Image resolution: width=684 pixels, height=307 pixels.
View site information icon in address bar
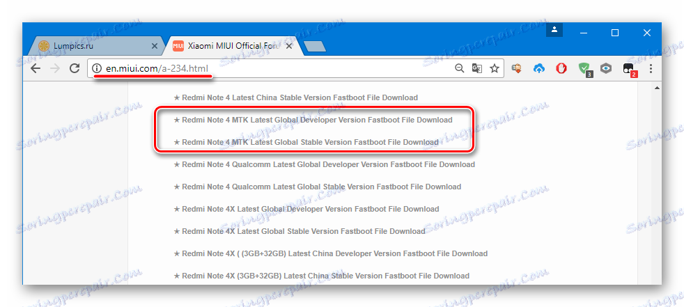pyautogui.click(x=97, y=68)
